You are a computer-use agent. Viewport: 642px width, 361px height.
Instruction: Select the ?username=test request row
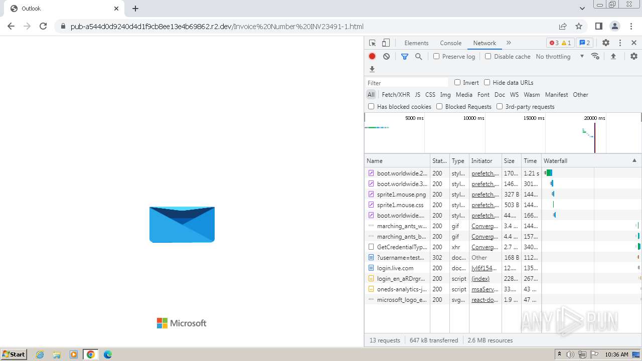tap(503, 258)
